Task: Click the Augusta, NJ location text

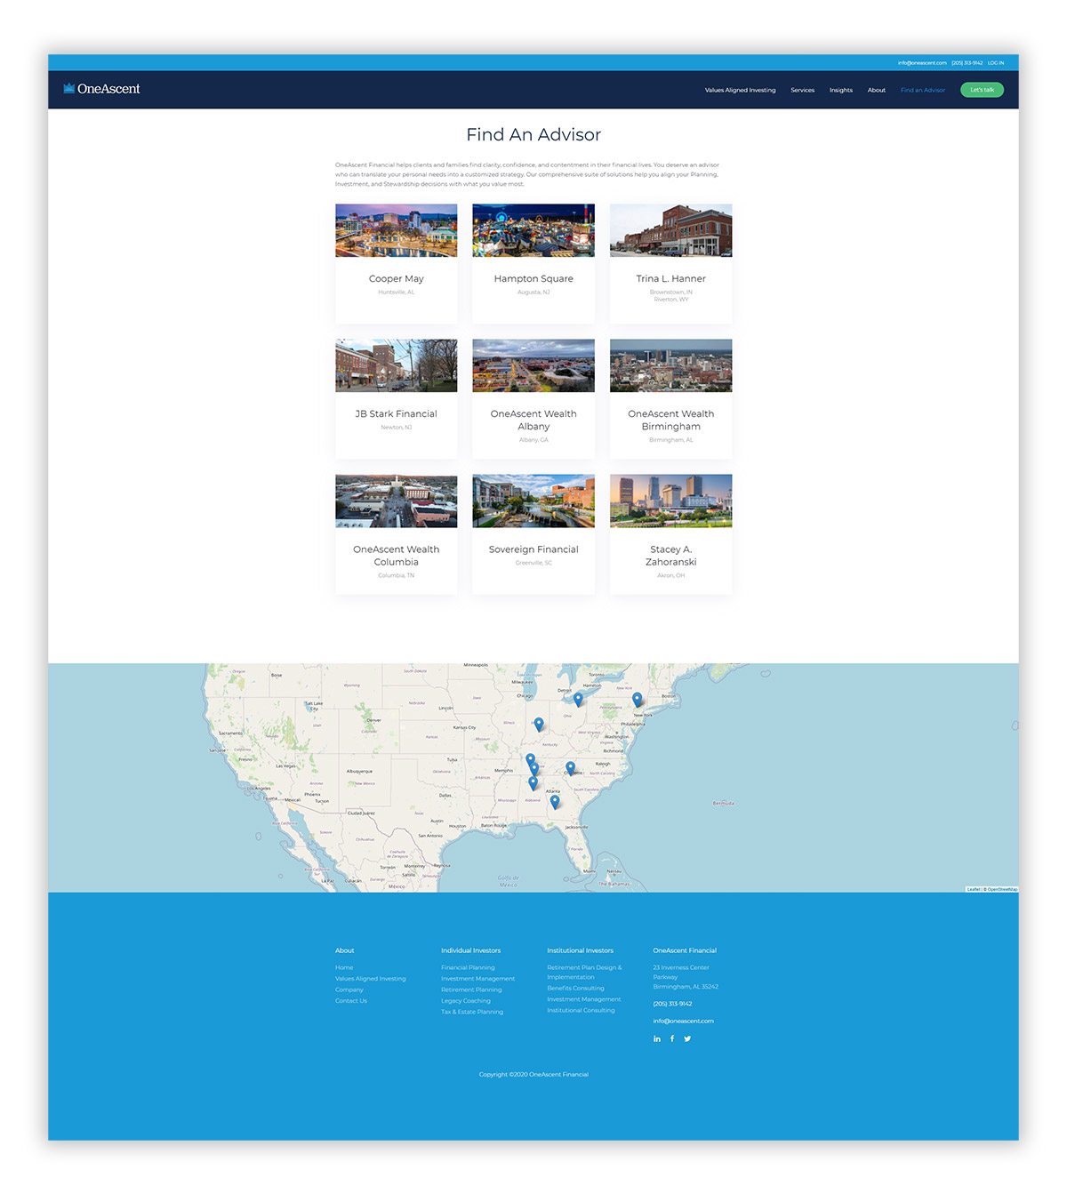Action: pos(533,292)
